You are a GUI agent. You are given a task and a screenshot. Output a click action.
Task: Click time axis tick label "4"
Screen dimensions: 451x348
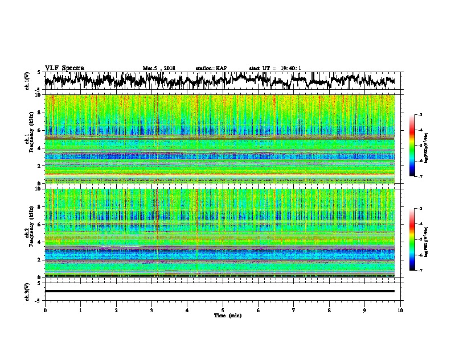click(187, 310)
